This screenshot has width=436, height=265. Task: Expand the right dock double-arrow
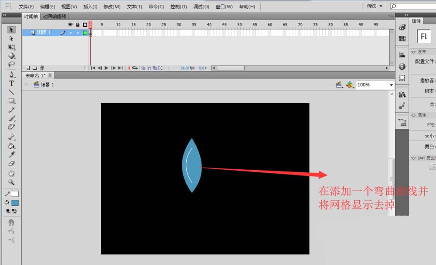(406, 15)
